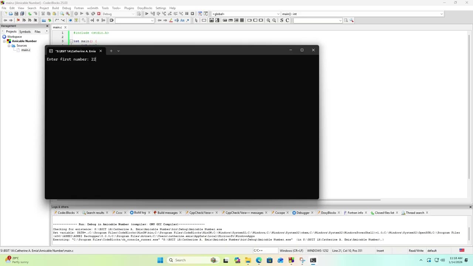Screen dimensions: 473x266
Task: Click the C toolbar icon
Action: point(287,20)
